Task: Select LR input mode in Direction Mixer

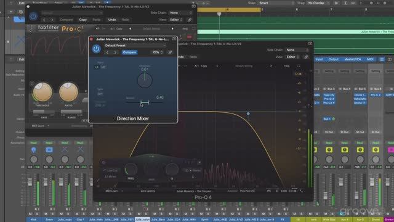Action: [97, 67]
